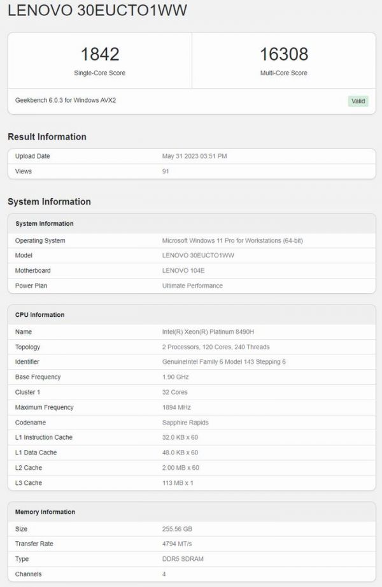Click the topology value with 120 Cores
The height and width of the screenshot is (587, 382).
point(216,347)
